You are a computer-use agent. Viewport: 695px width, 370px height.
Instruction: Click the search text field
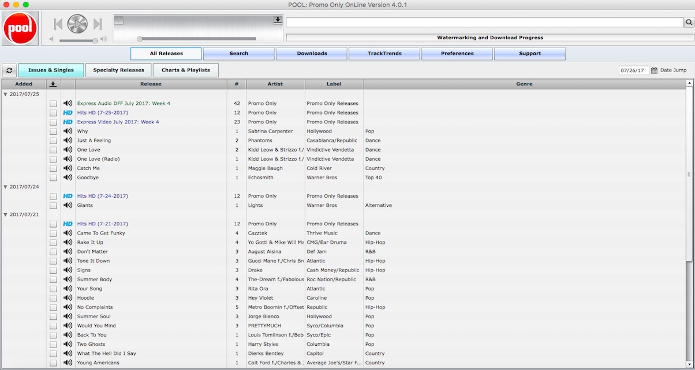pos(485,22)
